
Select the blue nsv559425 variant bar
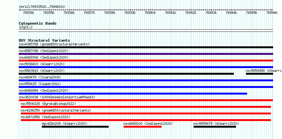tap(146, 87)
